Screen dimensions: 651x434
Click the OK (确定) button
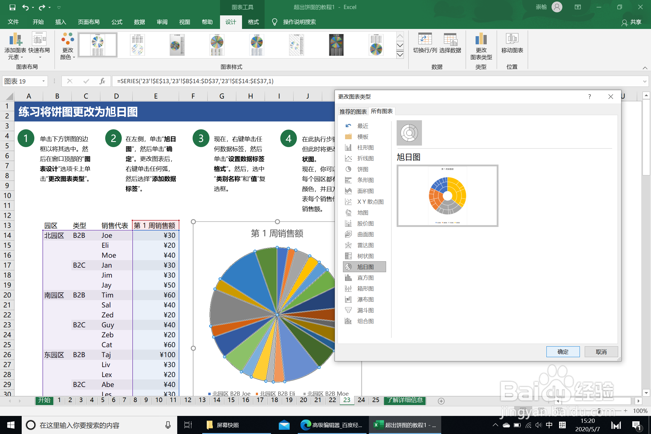point(563,352)
